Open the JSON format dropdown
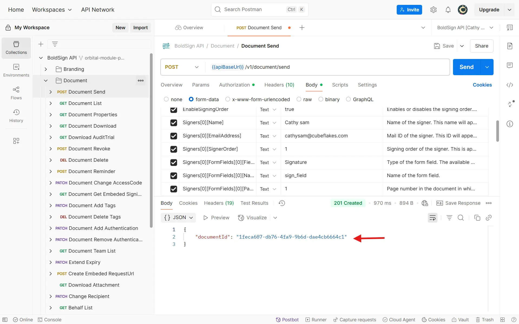 [x=178, y=218]
